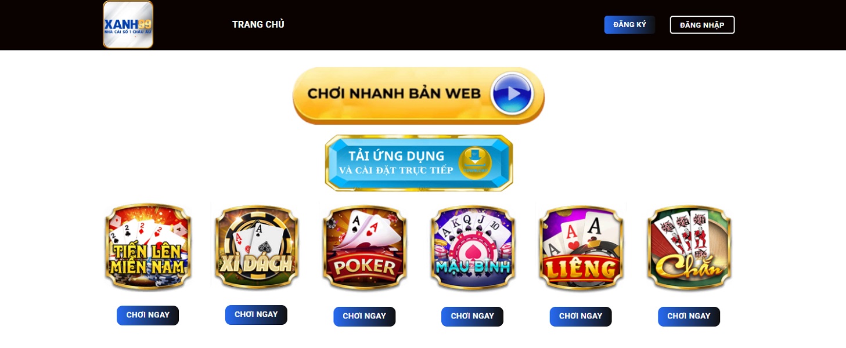This screenshot has width=846, height=348.
Task: Click the Đăng Nhập button
Action: [702, 25]
